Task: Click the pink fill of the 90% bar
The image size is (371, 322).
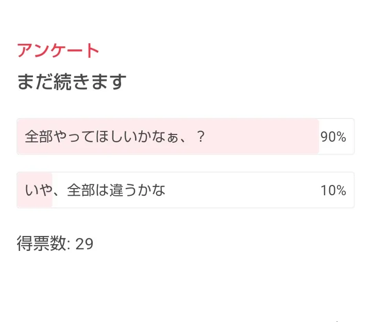Action: [x=258, y=137]
